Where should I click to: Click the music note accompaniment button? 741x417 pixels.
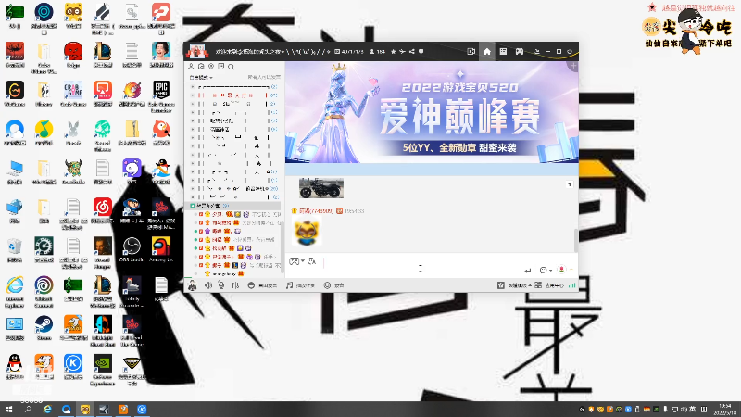coord(300,285)
